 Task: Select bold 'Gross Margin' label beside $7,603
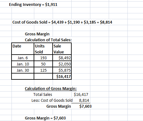coord(59,106)
